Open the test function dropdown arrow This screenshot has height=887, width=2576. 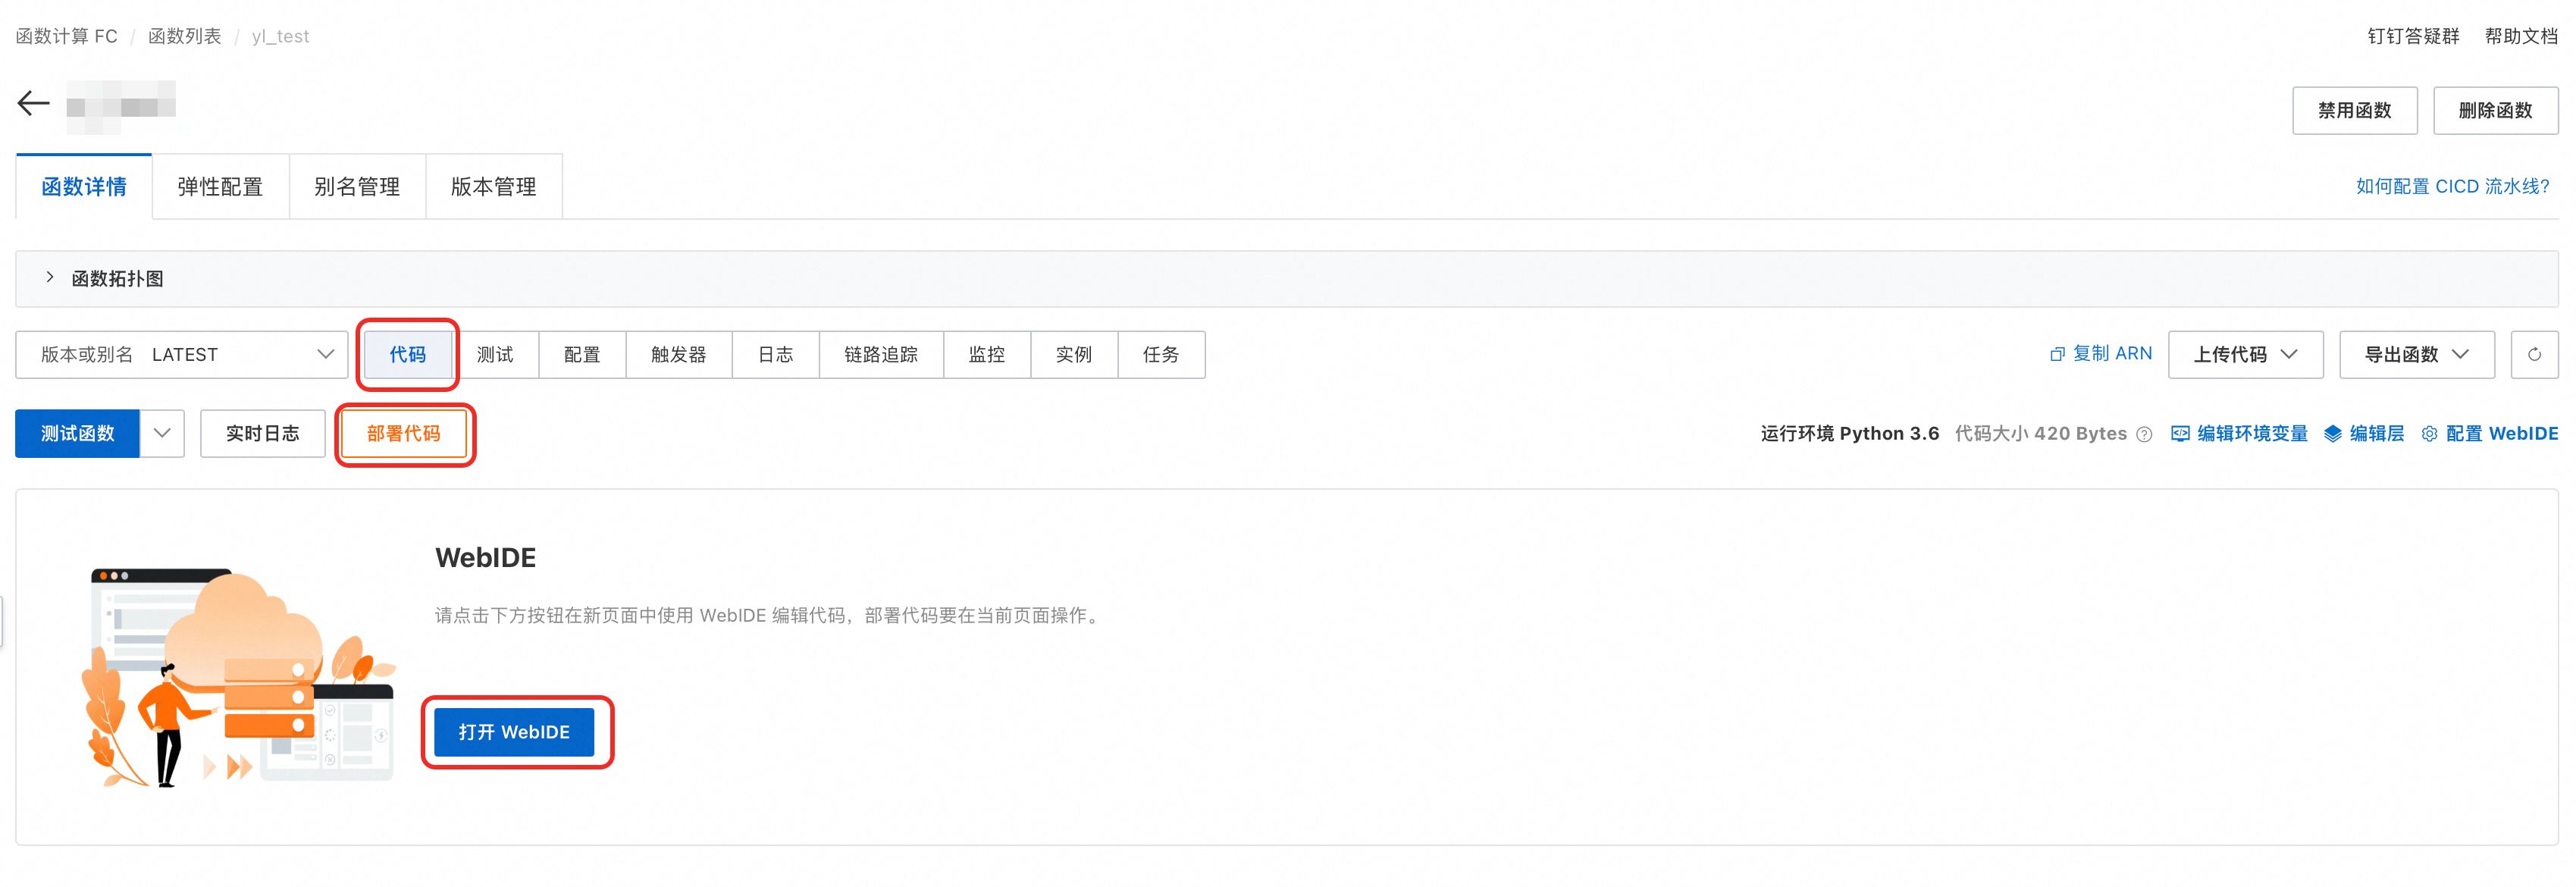point(162,434)
